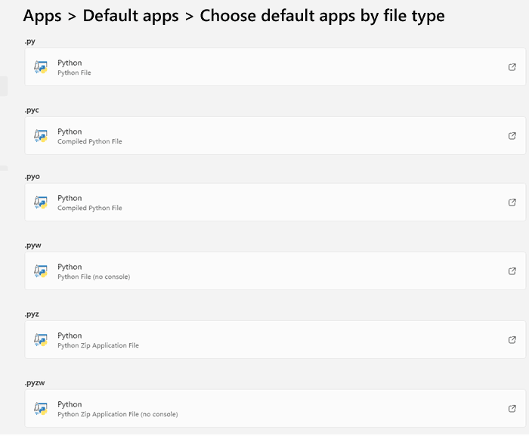This screenshot has height=436, width=529.
Task: Go back to Apps breadcrumb
Action: pyautogui.click(x=42, y=16)
